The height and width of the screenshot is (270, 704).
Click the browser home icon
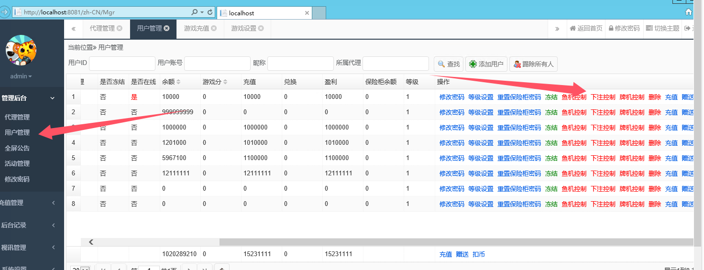coord(688,12)
